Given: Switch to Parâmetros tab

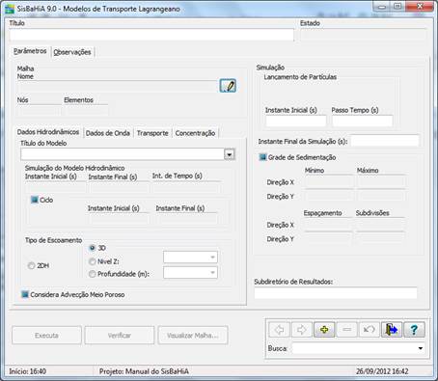Looking at the screenshot, I should pos(30,51).
